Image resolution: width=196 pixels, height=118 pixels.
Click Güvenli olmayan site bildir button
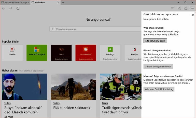point(158,66)
